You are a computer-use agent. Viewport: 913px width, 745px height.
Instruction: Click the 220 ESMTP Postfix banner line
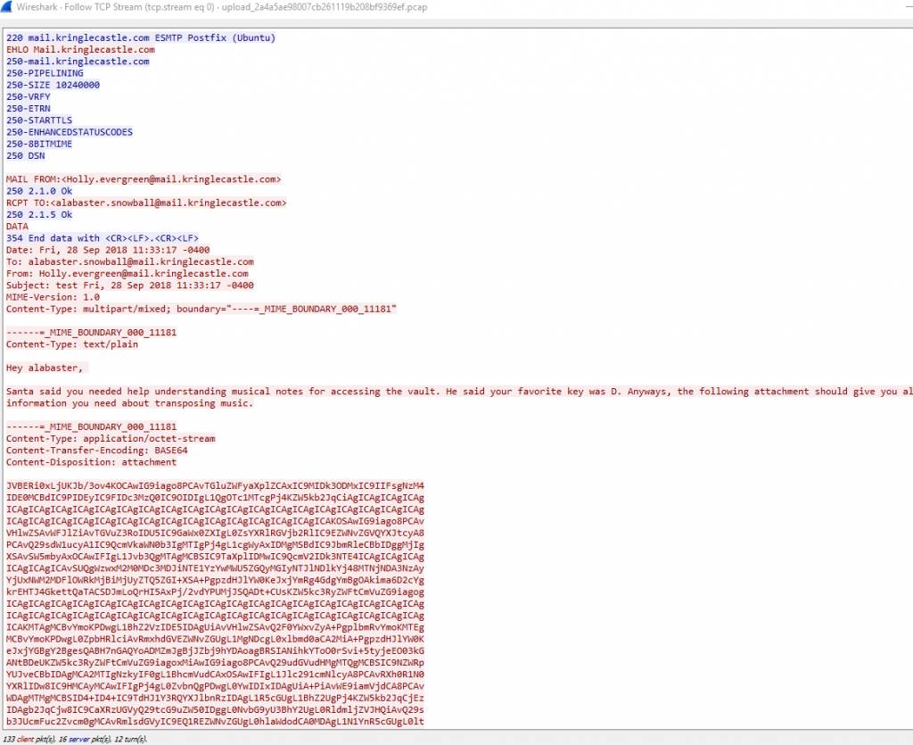(140, 38)
